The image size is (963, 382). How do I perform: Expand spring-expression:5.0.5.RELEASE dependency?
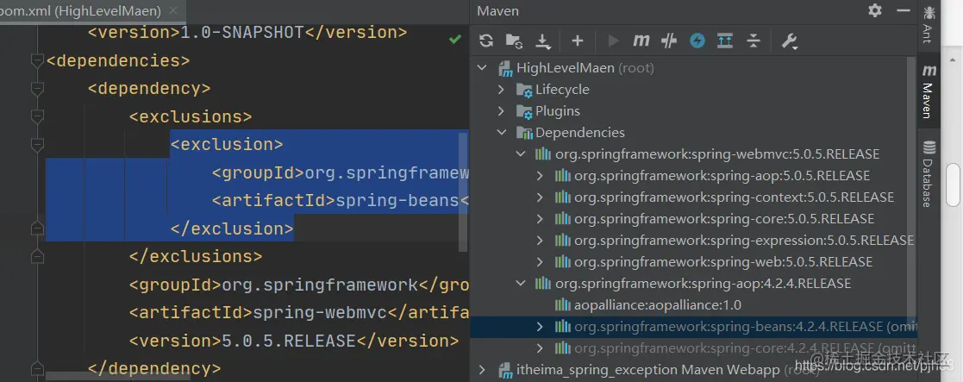(540, 240)
